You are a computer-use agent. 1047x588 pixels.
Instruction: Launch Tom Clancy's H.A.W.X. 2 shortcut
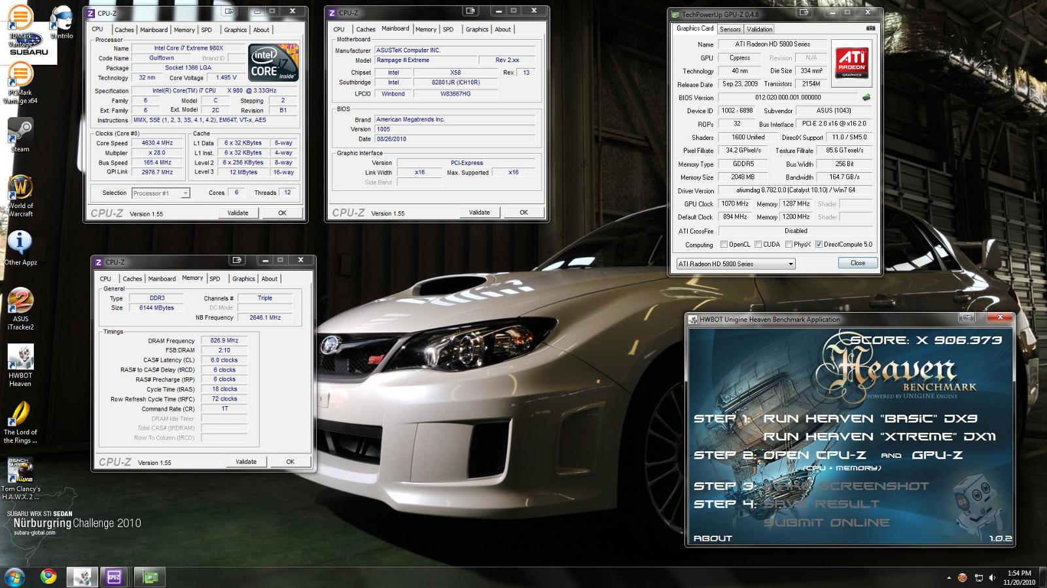click(20, 479)
